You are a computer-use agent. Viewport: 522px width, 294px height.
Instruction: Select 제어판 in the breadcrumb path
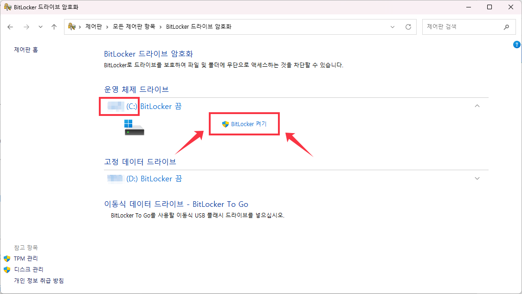click(x=93, y=26)
